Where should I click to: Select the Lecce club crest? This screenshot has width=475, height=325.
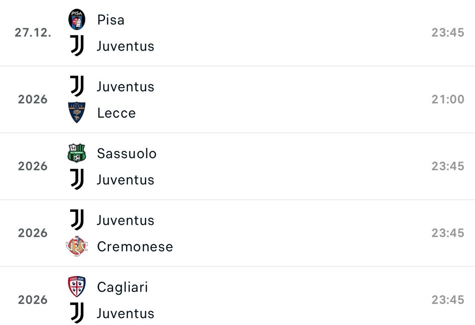pyautogui.click(x=77, y=113)
